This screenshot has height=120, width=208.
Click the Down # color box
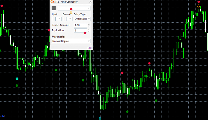(65, 19)
